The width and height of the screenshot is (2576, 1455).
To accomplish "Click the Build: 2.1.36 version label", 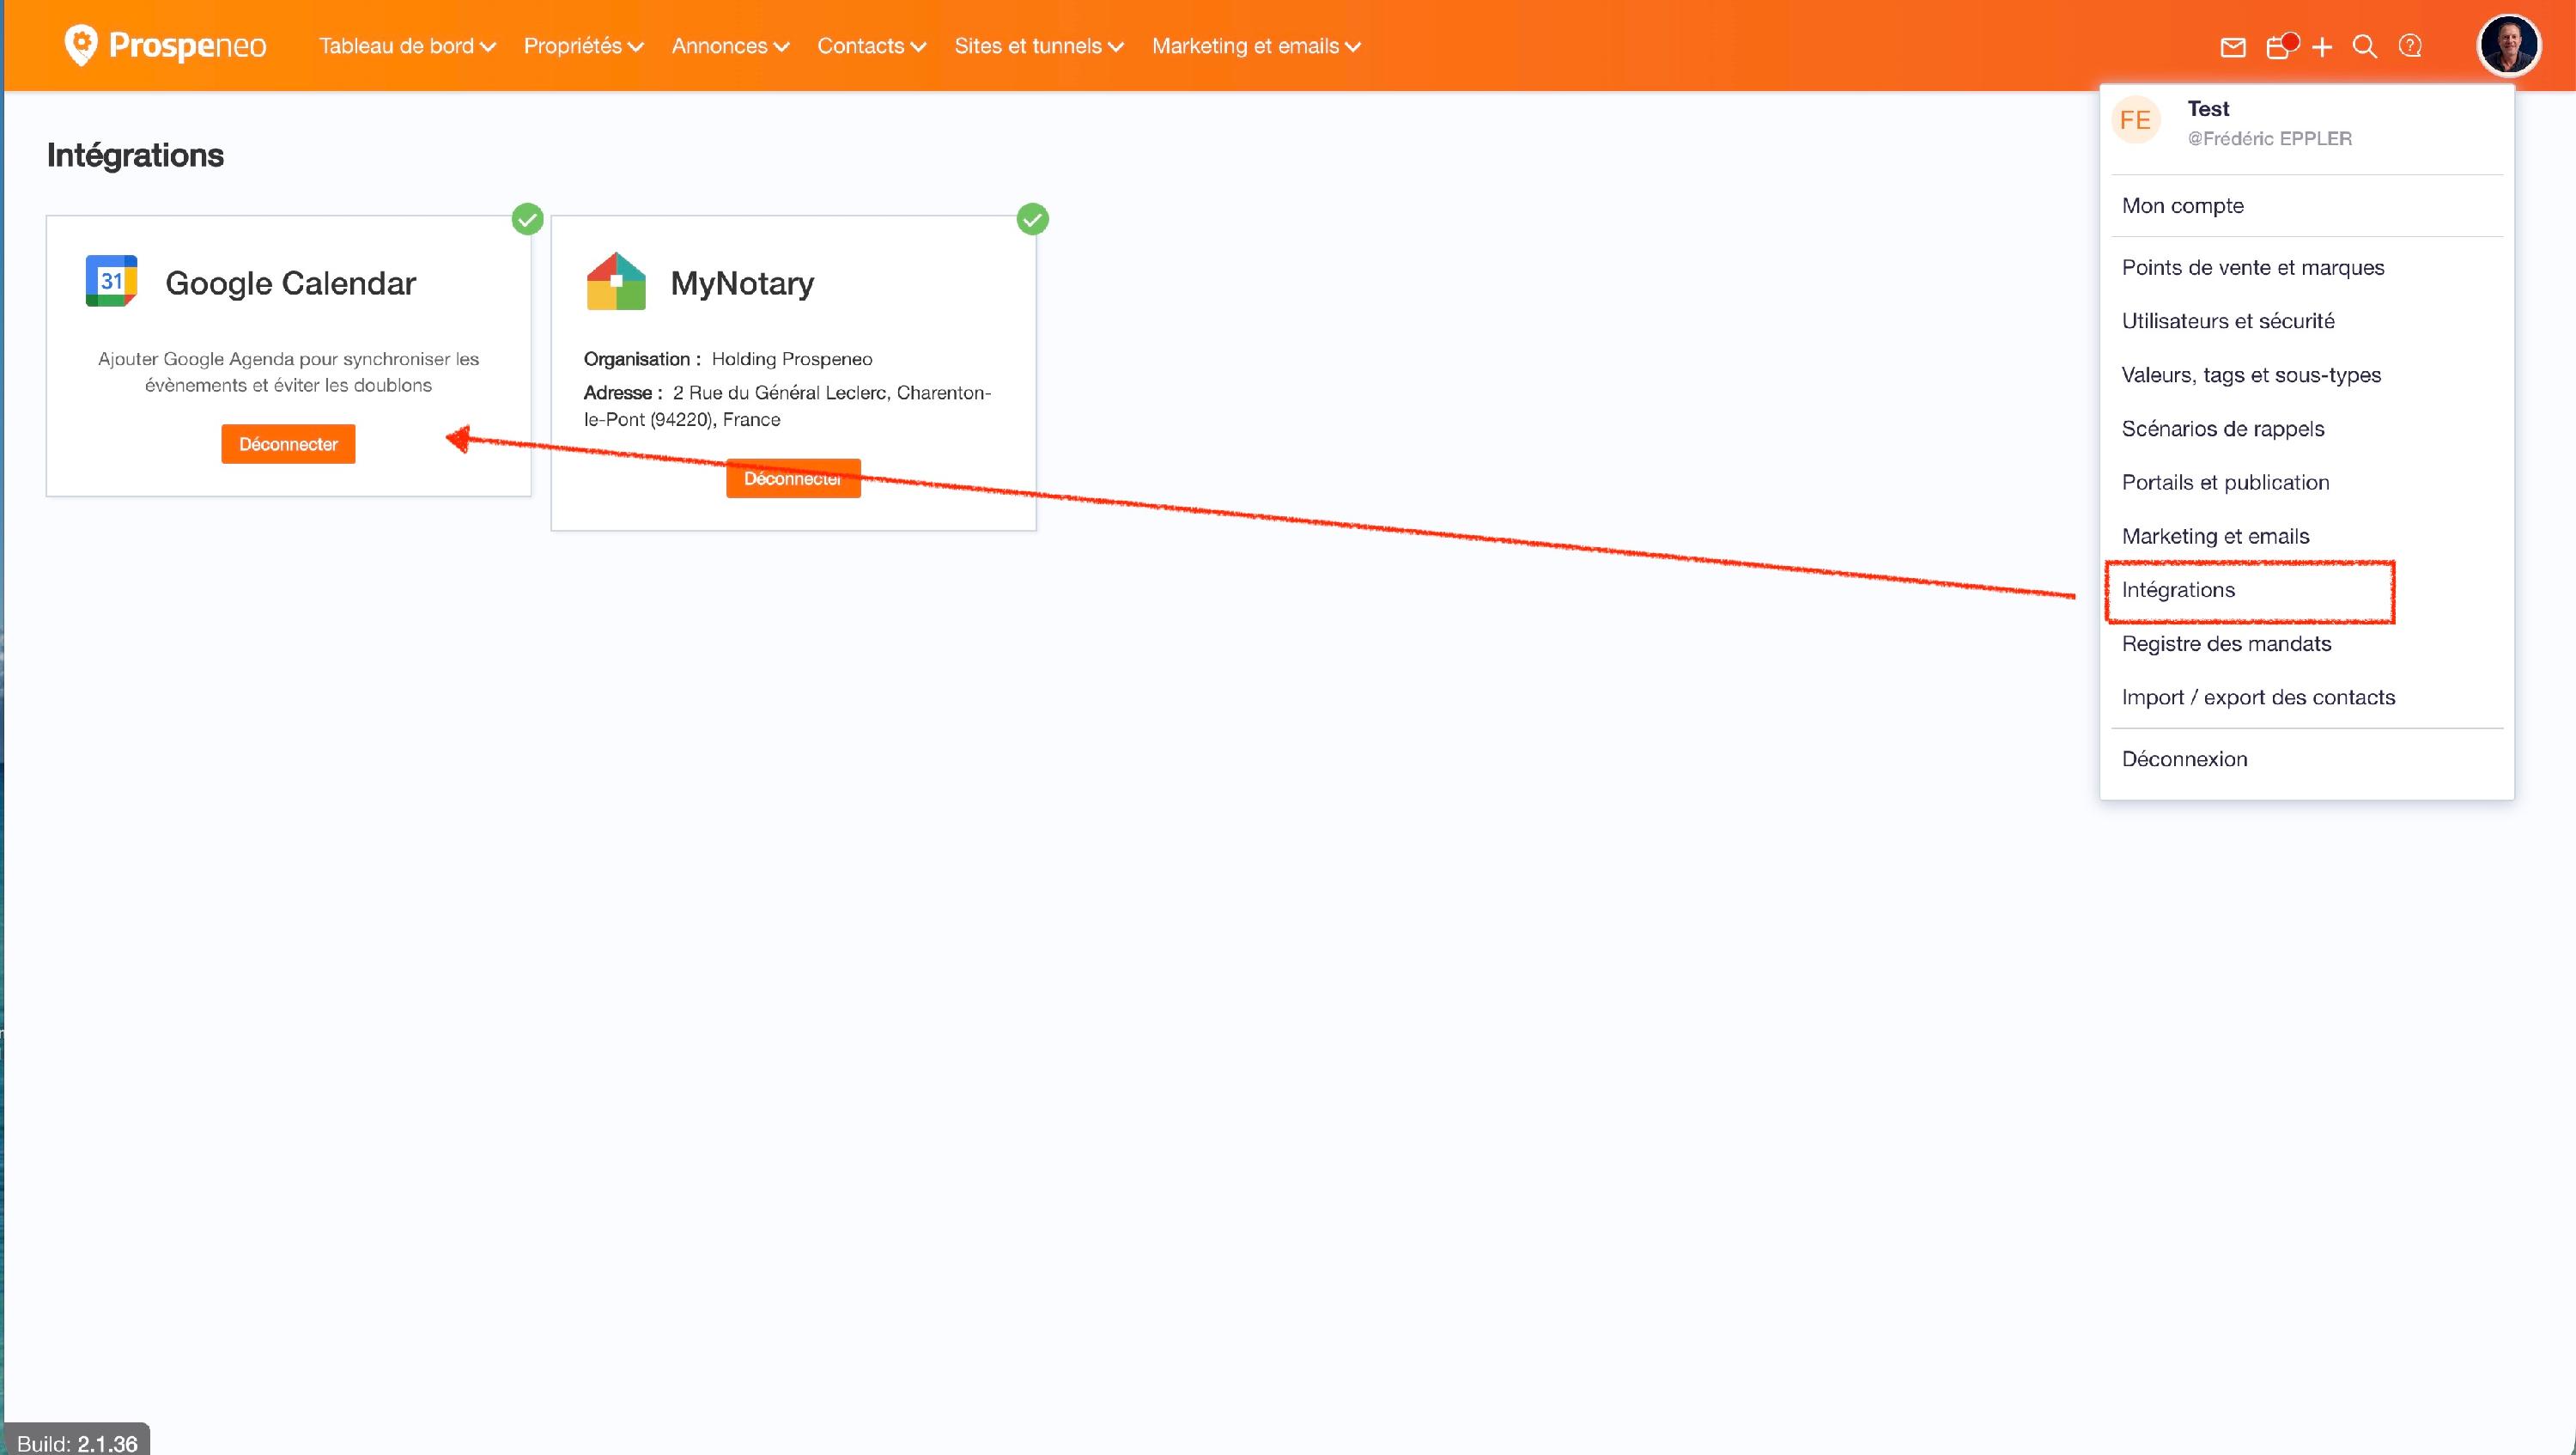I will click(x=78, y=1443).
